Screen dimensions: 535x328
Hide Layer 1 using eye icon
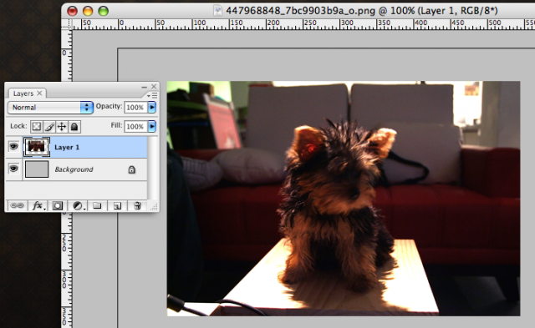pyautogui.click(x=13, y=147)
